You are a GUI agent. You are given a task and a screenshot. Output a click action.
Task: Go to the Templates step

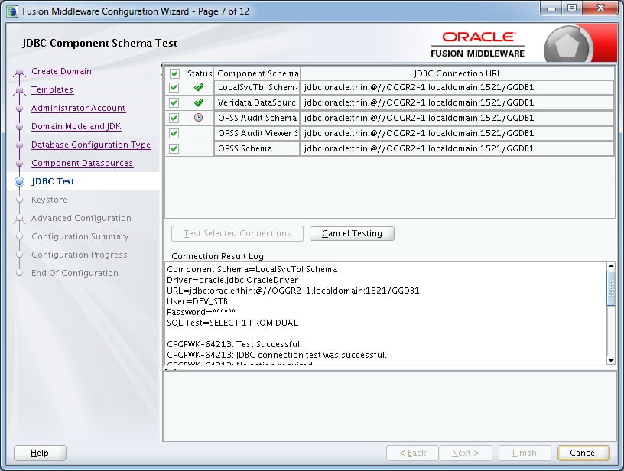[52, 89]
